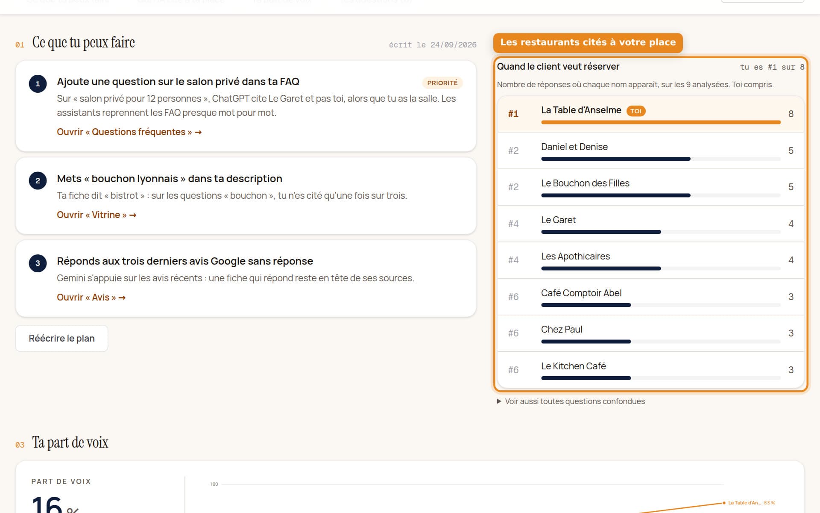Click the number 2 badge on the bouchon lyonnais card

38,180
